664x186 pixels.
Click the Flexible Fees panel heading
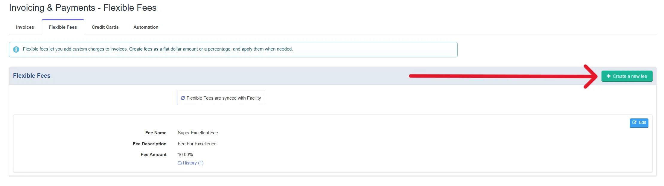point(32,76)
